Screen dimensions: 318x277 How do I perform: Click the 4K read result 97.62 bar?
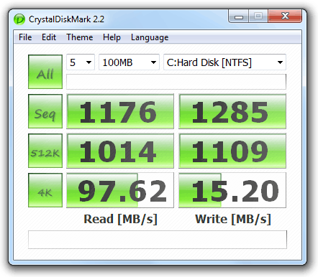120,190
